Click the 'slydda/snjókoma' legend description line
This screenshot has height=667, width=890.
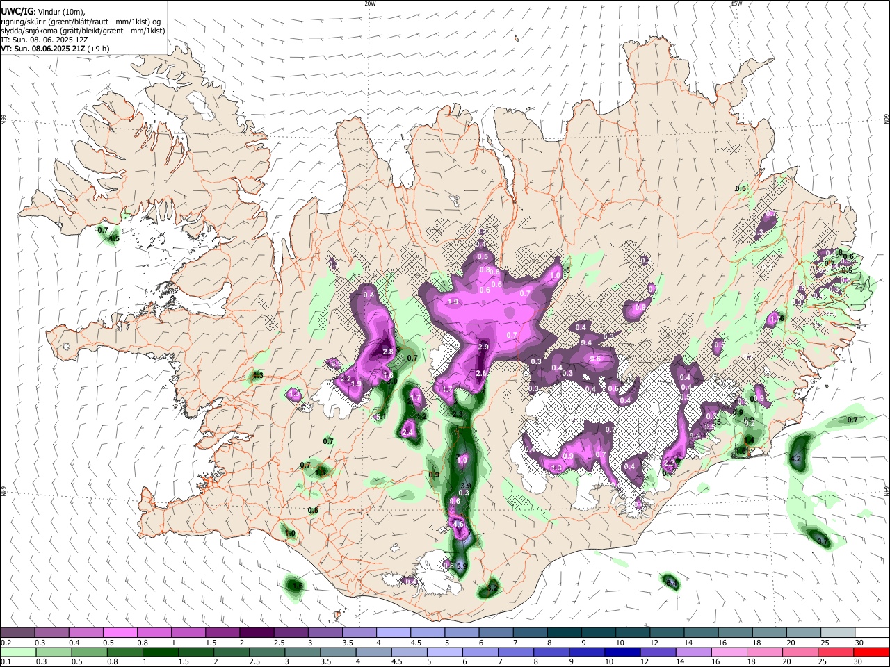(x=83, y=31)
